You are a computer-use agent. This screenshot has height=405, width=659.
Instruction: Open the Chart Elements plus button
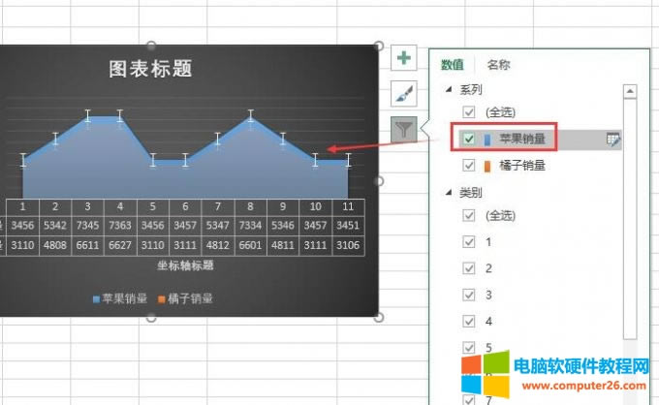pos(404,59)
